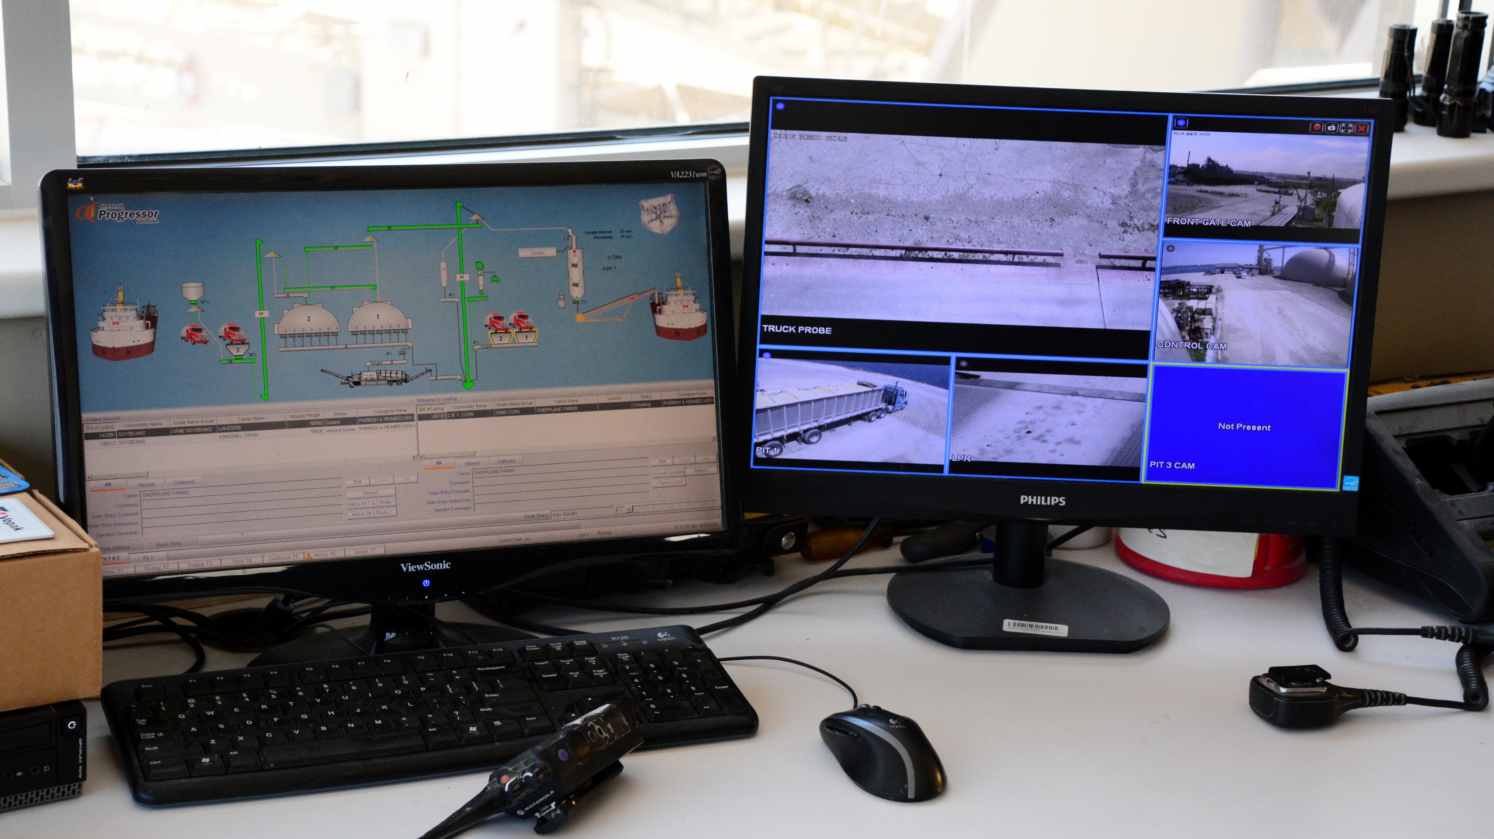Click Refresh button in Graded Inbound panel
The width and height of the screenshot is (1494, 839).
click(x=371, y=493)
